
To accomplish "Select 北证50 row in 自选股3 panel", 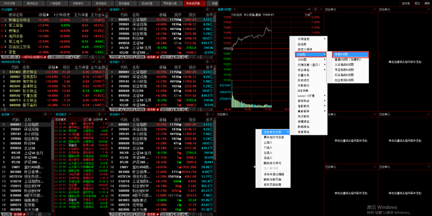I will [161, 96].
